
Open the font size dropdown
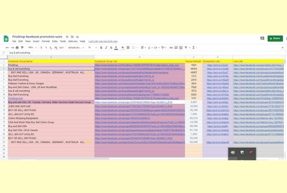(x=92, y=47)
